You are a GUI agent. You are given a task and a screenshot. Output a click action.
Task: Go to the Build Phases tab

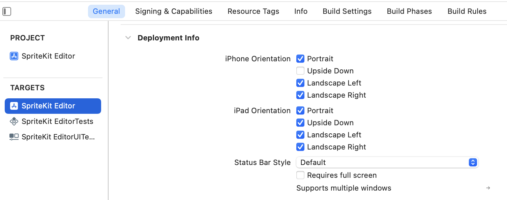[x=409, y=11]
